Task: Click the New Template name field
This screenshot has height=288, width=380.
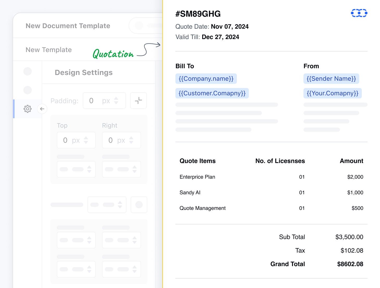Action: [x=49, y=50]
